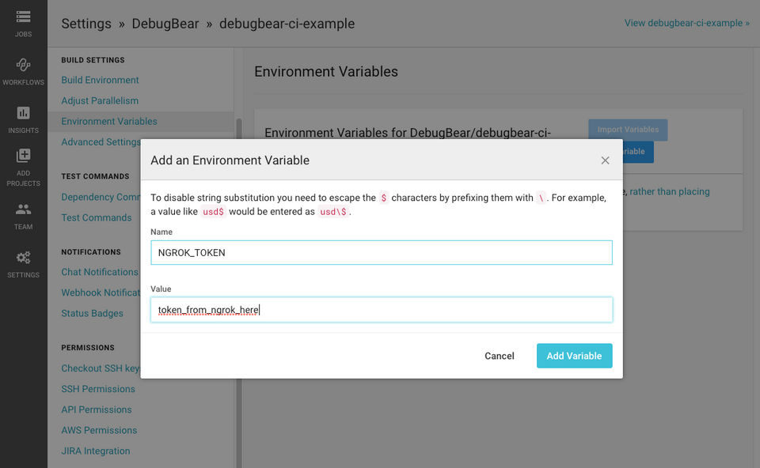The width and height of the screenshot is (760, 468).
Task: Open AWS Permissions settings
Action: 99,430
